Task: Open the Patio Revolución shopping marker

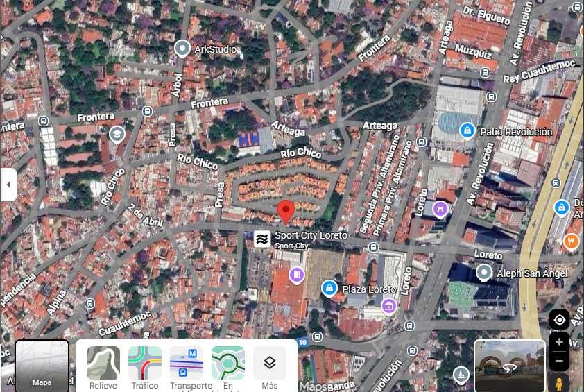Action: pos(467,131)
